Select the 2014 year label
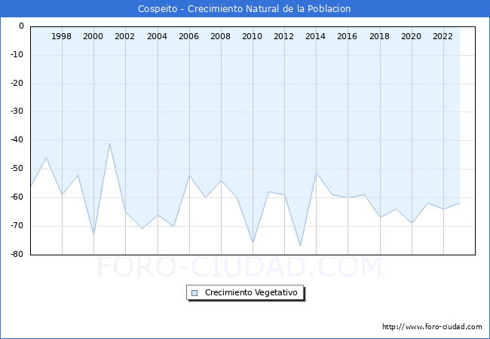The width and height of the screenshot is (490, 339). point(316,36)
